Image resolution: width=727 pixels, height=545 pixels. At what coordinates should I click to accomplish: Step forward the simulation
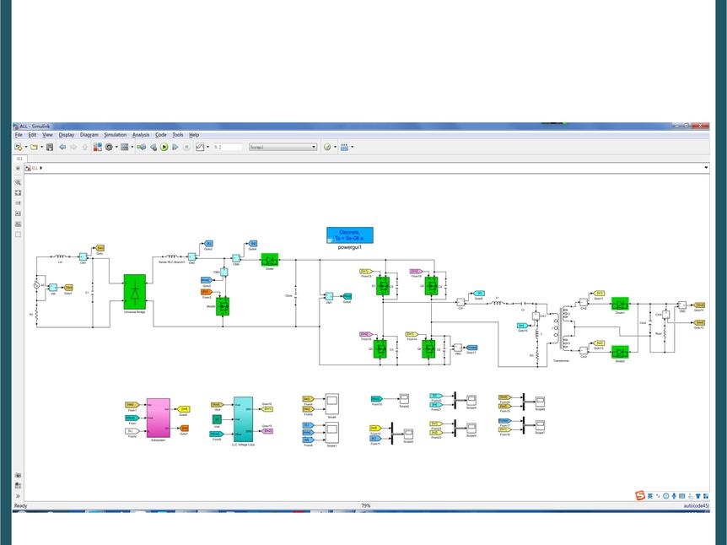(176, 147)
